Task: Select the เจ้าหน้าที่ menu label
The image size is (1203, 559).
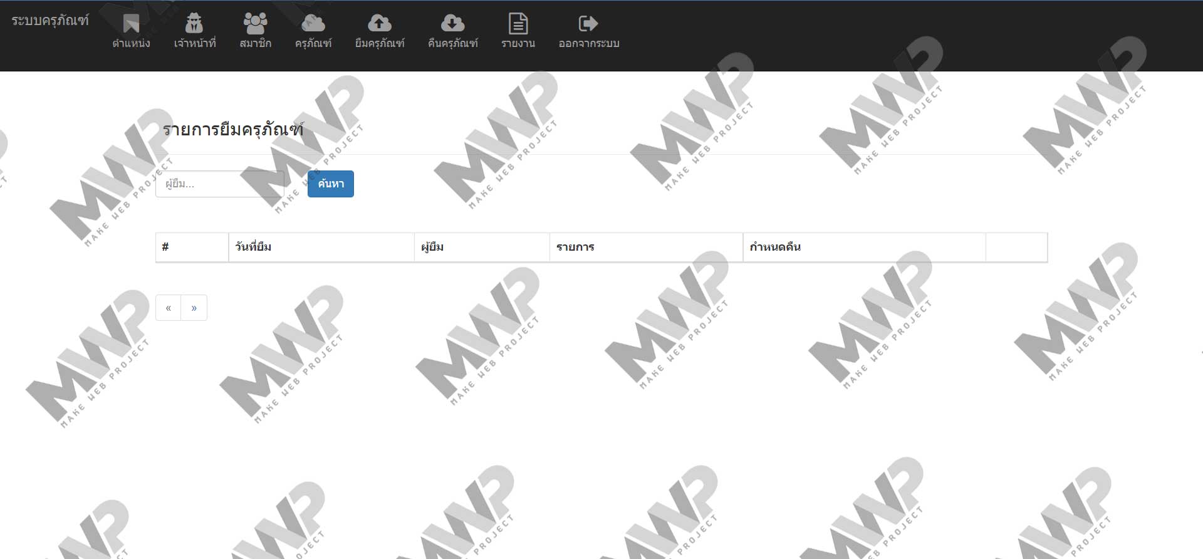Action: pyautogui.click(x=195, y=43)
